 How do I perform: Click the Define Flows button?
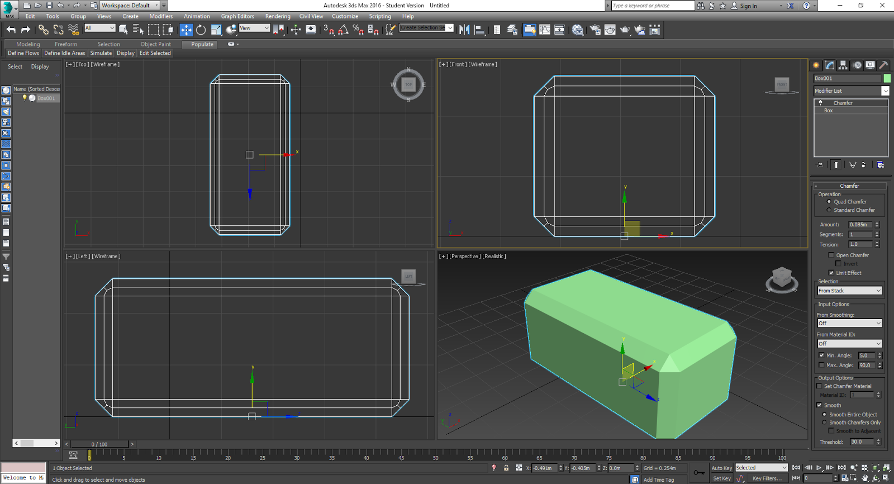tap(23, 53)
